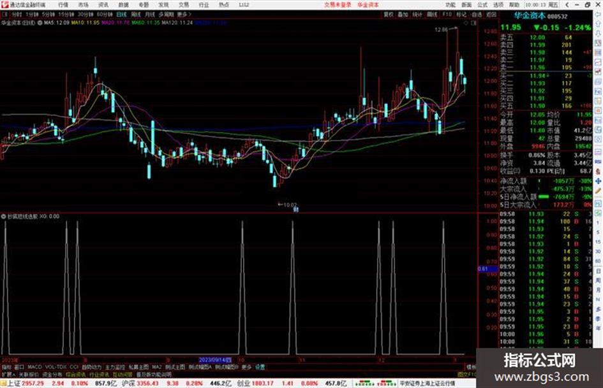Open the 资金分布 tab

pyautogui.click(x=52, y=374)
